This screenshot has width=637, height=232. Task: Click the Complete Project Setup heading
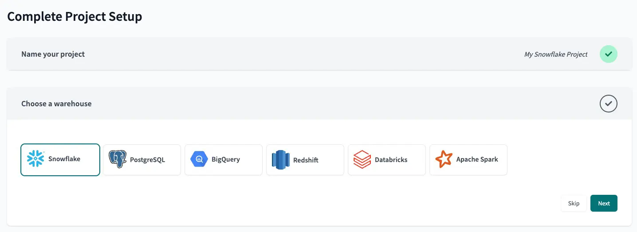point(75,17)
